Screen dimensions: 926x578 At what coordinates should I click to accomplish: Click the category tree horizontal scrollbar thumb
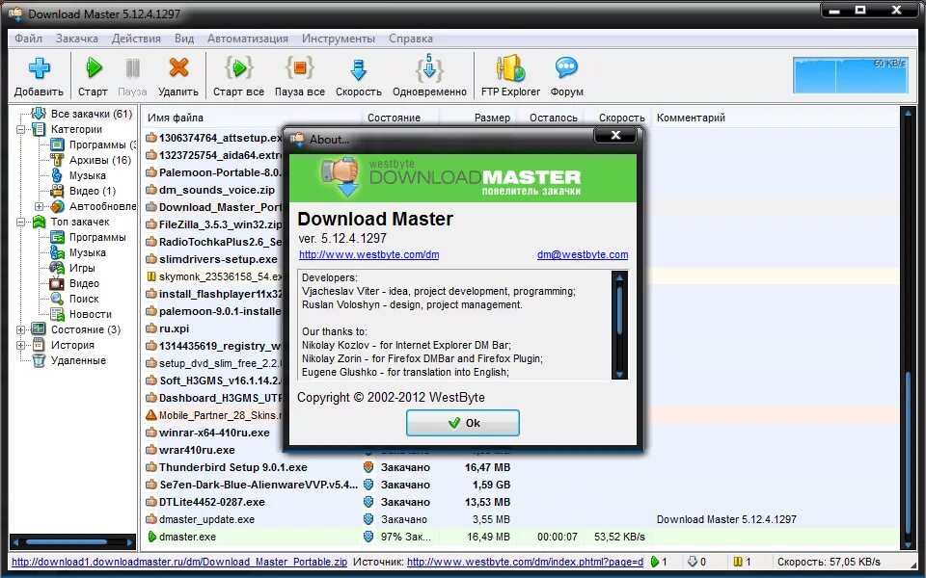point(67,541)
